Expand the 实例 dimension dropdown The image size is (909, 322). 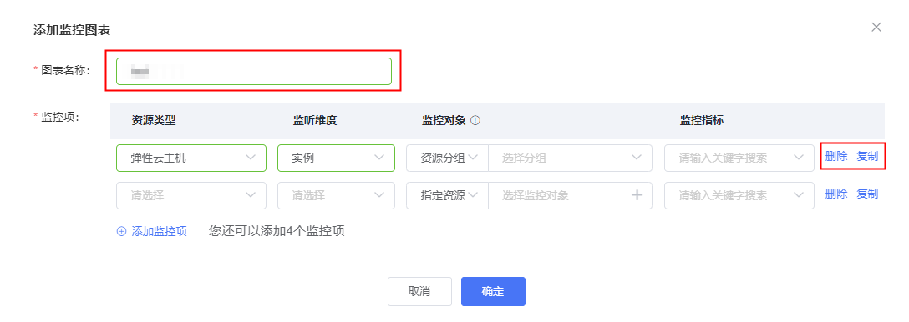(x=336, y=158)
